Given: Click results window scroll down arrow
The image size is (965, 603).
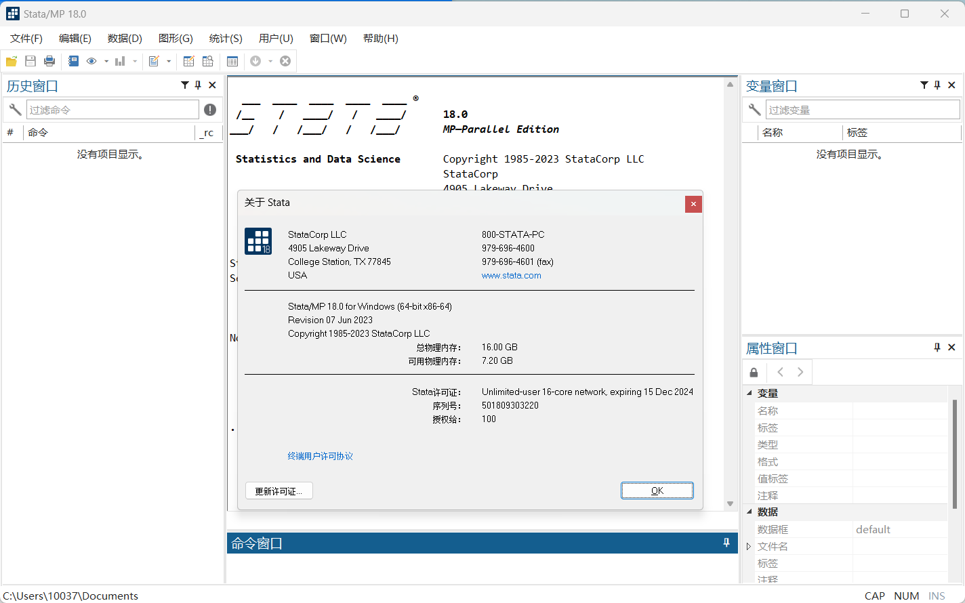Looking at the screenshot, I should [x=730, y=503].
